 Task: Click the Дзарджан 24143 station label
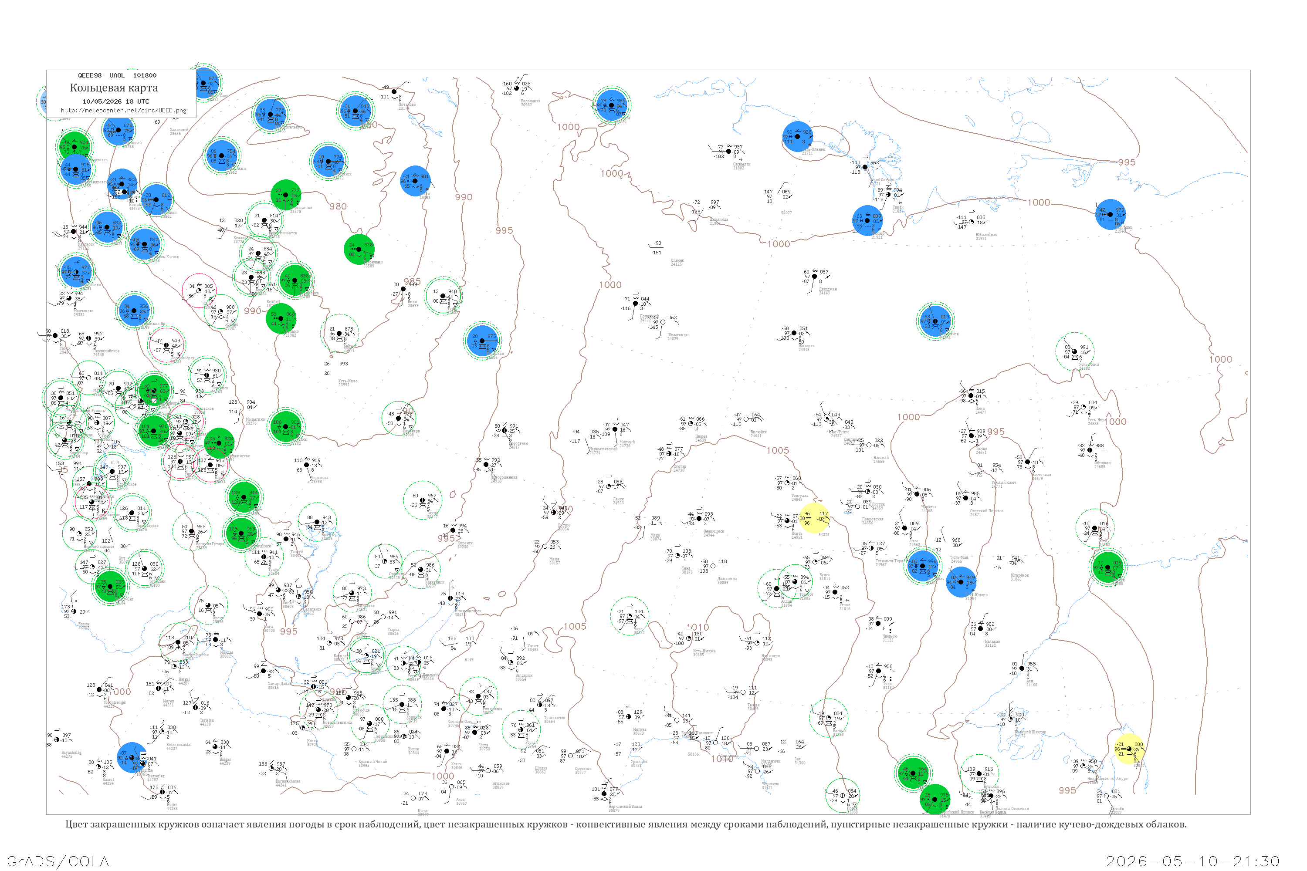point(828,291)
